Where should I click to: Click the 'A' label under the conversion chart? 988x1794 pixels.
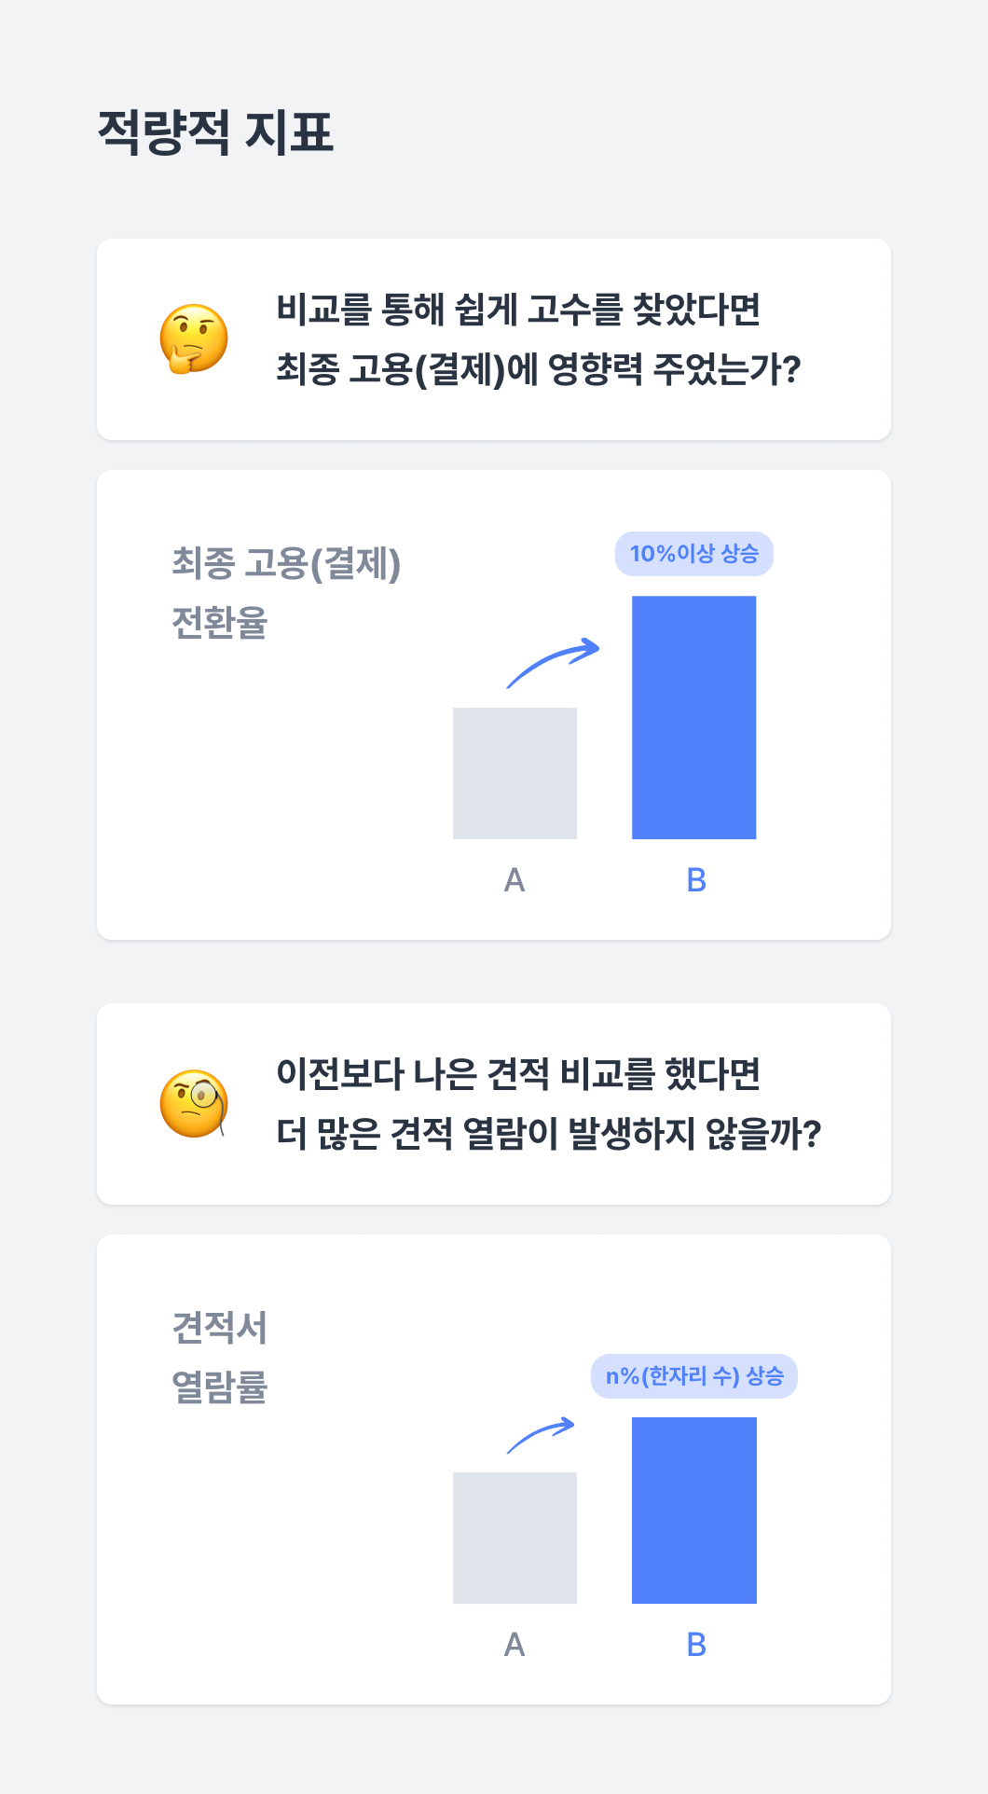pos(515,880)
